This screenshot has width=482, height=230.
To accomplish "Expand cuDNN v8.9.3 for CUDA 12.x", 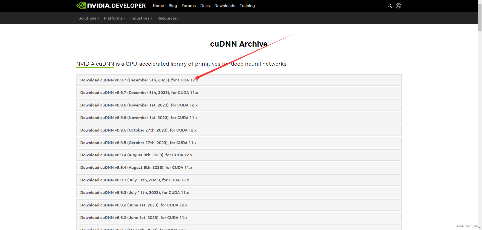I will 239,180.
